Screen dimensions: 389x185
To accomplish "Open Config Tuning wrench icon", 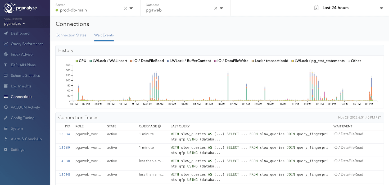I will [x=6, y=118].
